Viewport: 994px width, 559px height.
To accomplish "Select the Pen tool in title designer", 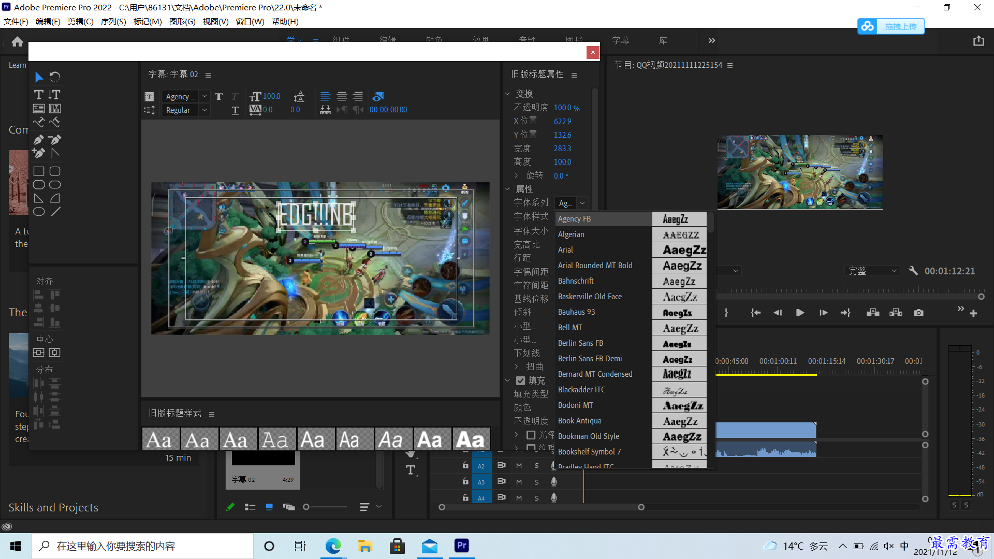I will point(39,140).
